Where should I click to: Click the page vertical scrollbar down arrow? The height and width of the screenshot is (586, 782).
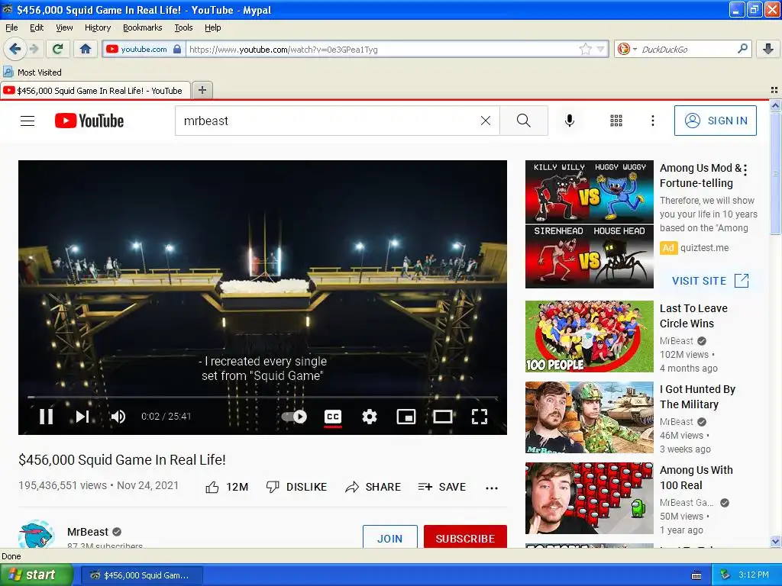(x=775, y=541)
